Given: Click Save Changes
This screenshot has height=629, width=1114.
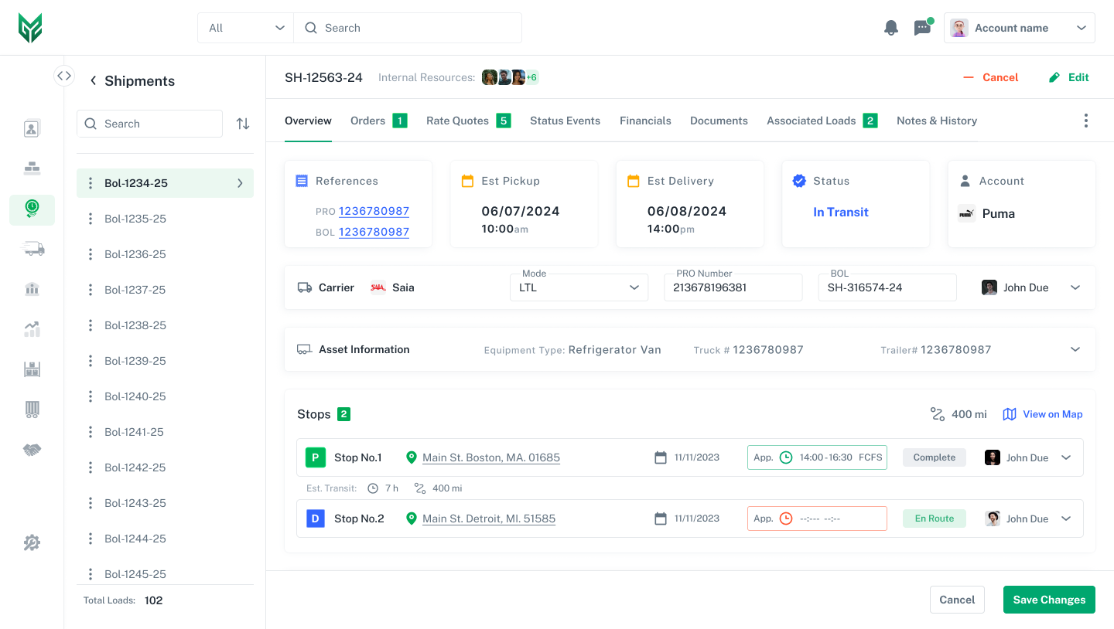Looking at the screenshot, I should [1049, 600].
